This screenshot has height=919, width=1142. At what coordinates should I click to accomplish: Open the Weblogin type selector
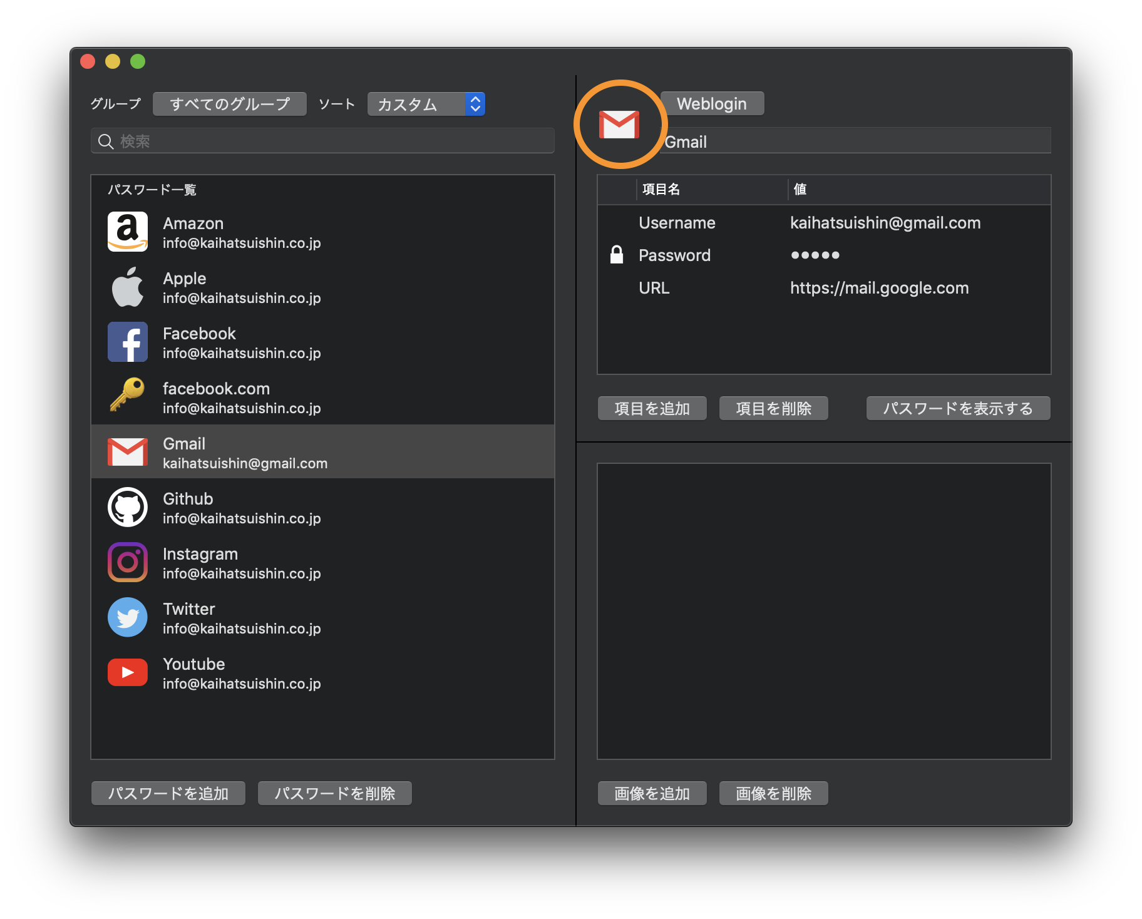(712, 104)
